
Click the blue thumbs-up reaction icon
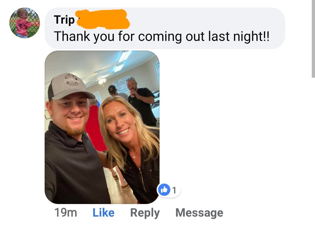[164, 190]
